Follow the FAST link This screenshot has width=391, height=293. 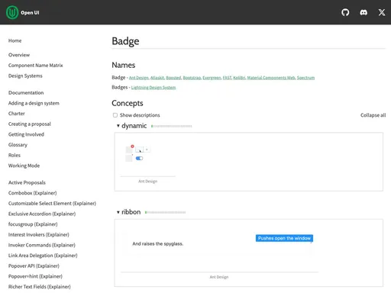pos(227,78)
